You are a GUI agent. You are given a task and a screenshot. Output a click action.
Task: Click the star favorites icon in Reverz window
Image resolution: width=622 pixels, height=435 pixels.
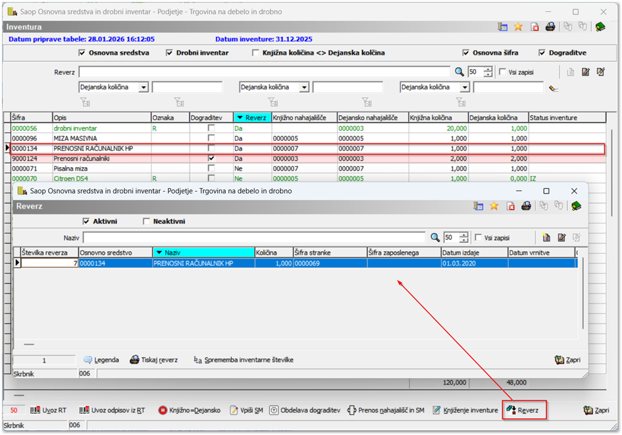coord(494,206)
